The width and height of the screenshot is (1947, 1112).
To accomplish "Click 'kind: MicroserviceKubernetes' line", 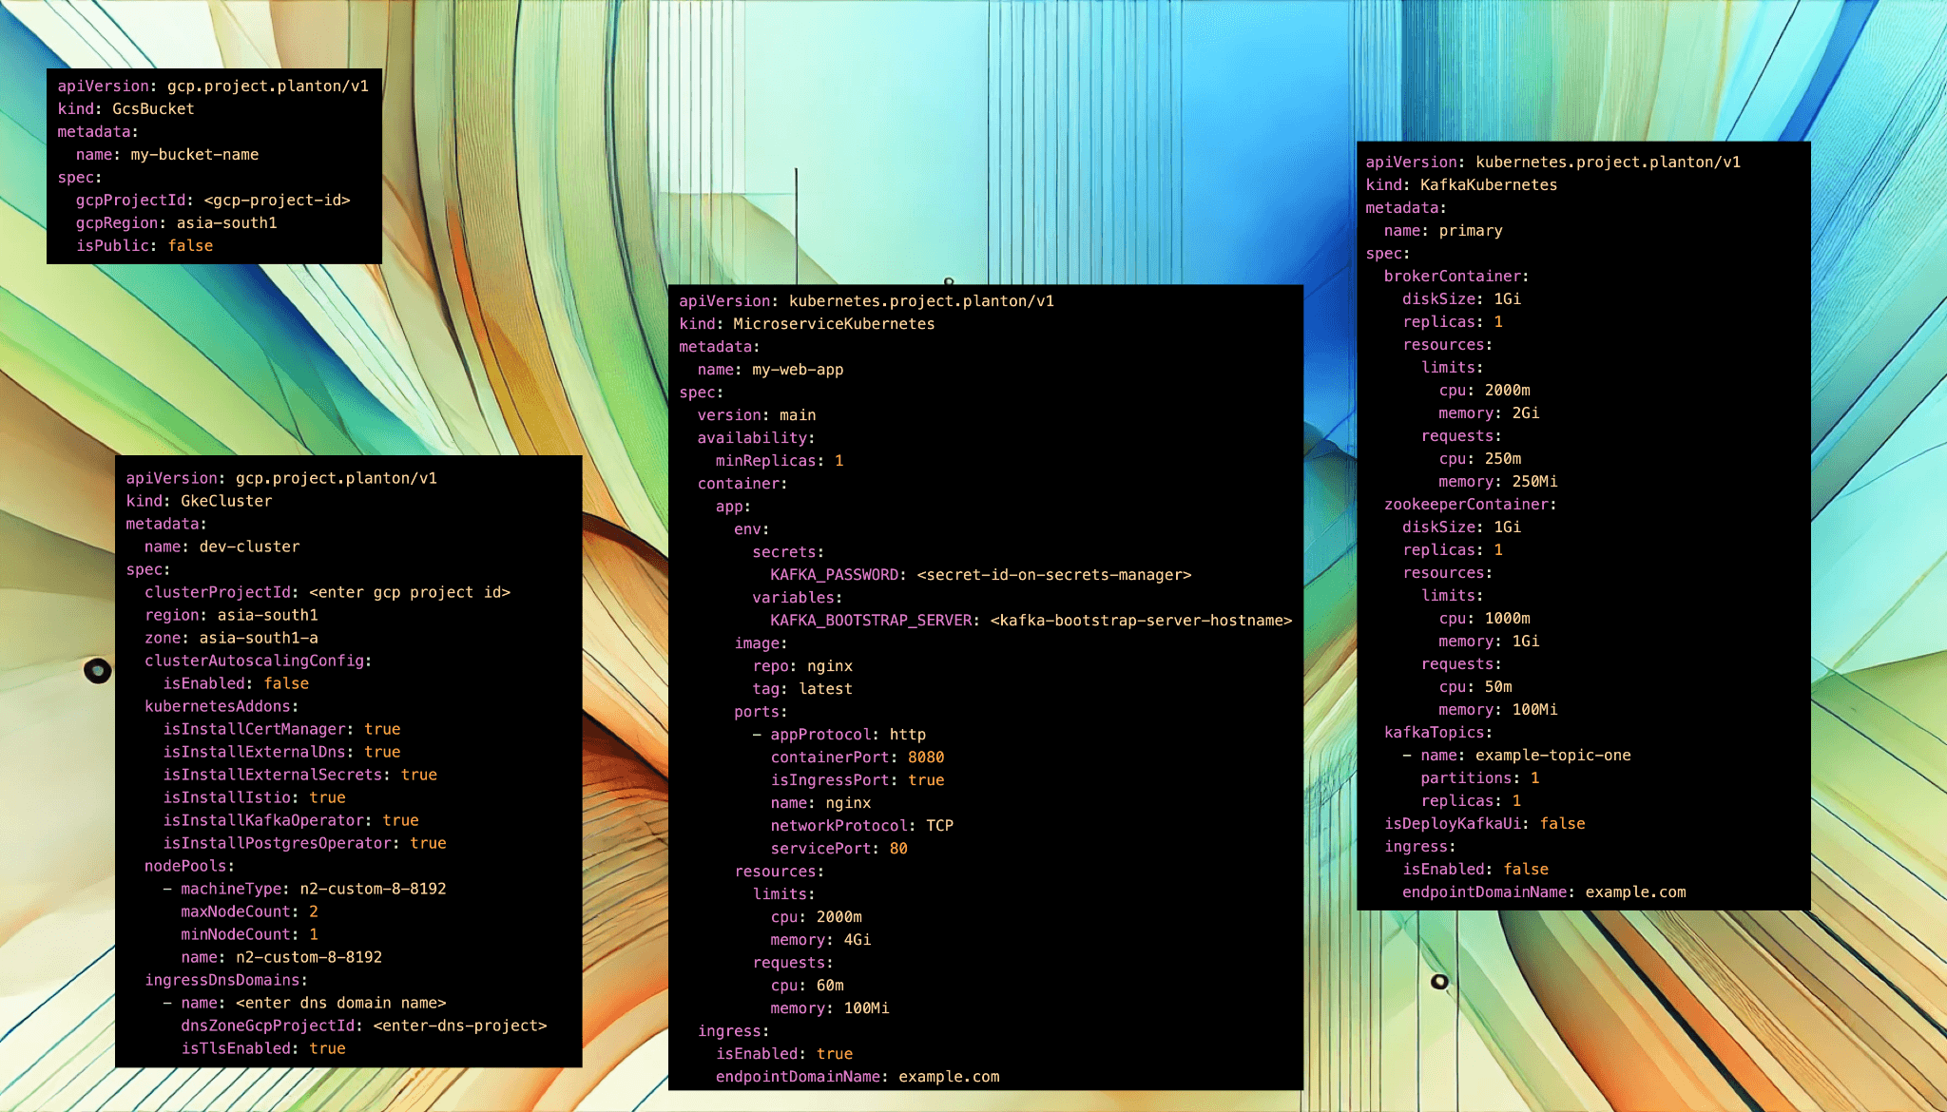I will coord(807,324).
